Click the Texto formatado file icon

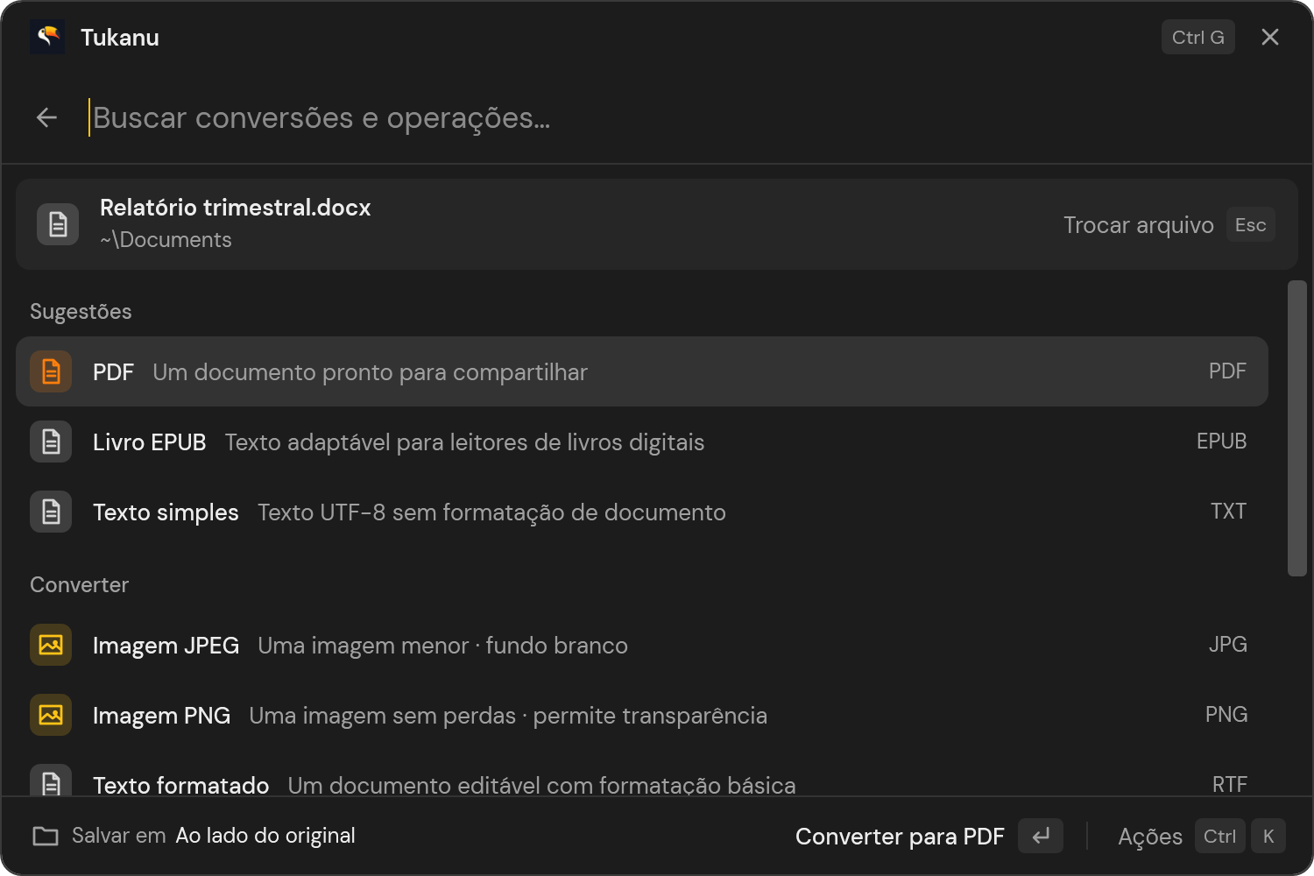(x=51, y=781)
